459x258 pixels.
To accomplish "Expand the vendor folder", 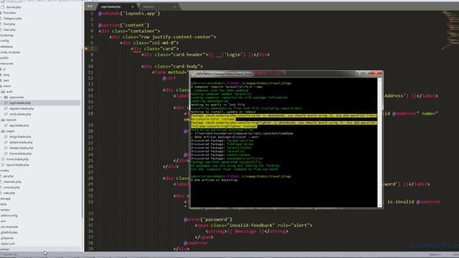I will [x=5, y=210].
